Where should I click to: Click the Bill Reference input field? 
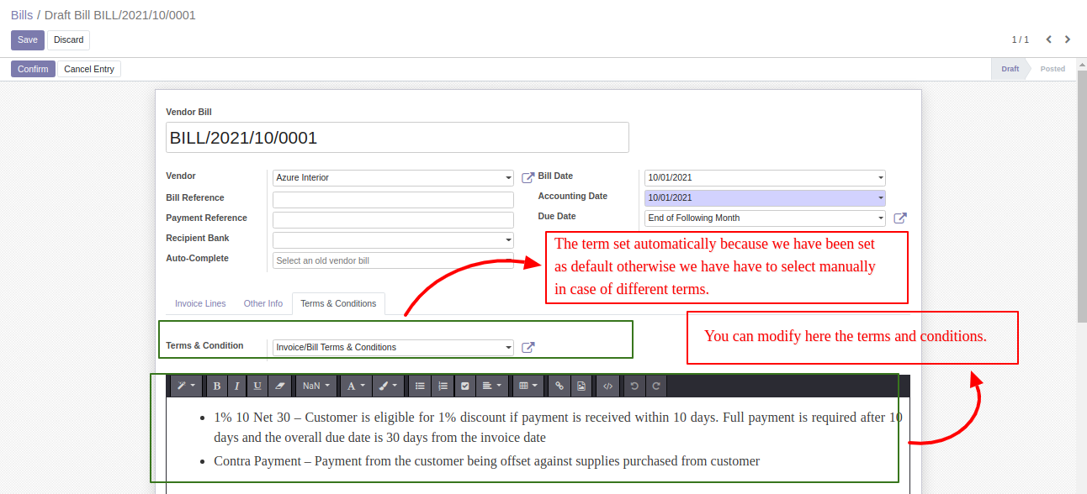(393, 200)
